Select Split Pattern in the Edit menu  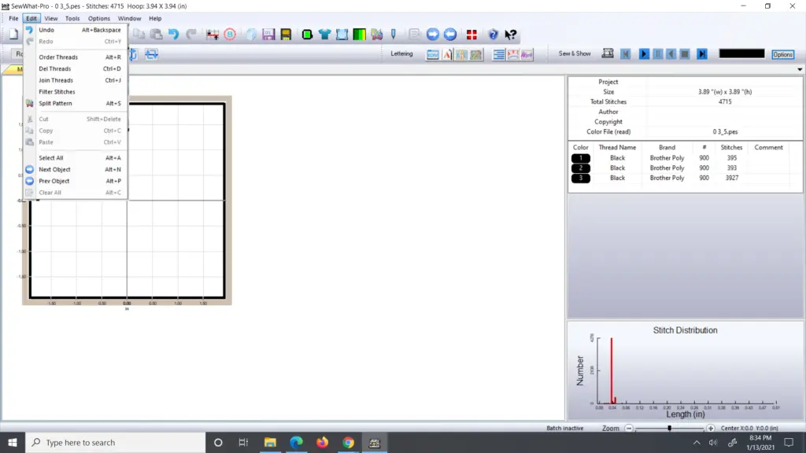[x=55, y=103]
